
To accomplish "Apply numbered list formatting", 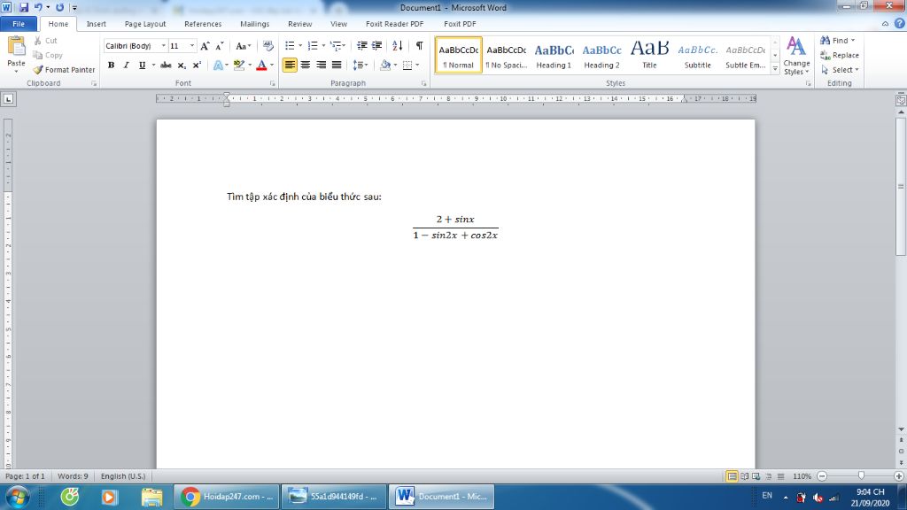I will click(x=312, y=45).
